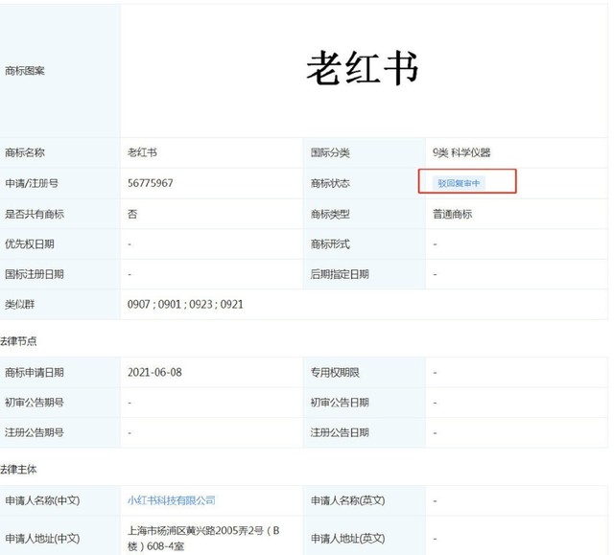614x555 pixels.
Task: Open the 小红书科技有限公司 applicant link
Action: (x=171, y=500)
